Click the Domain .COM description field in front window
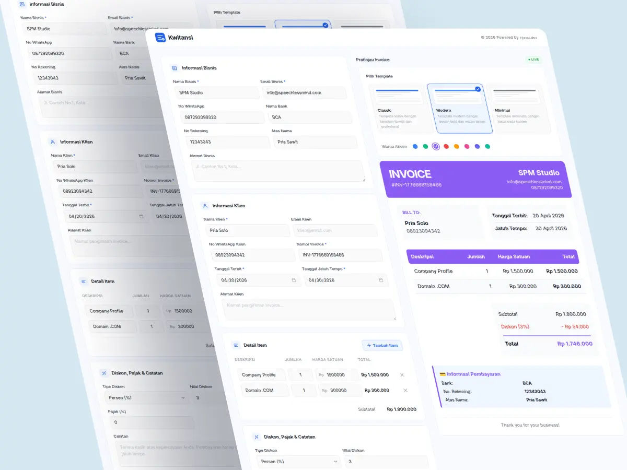 [265, 390]
